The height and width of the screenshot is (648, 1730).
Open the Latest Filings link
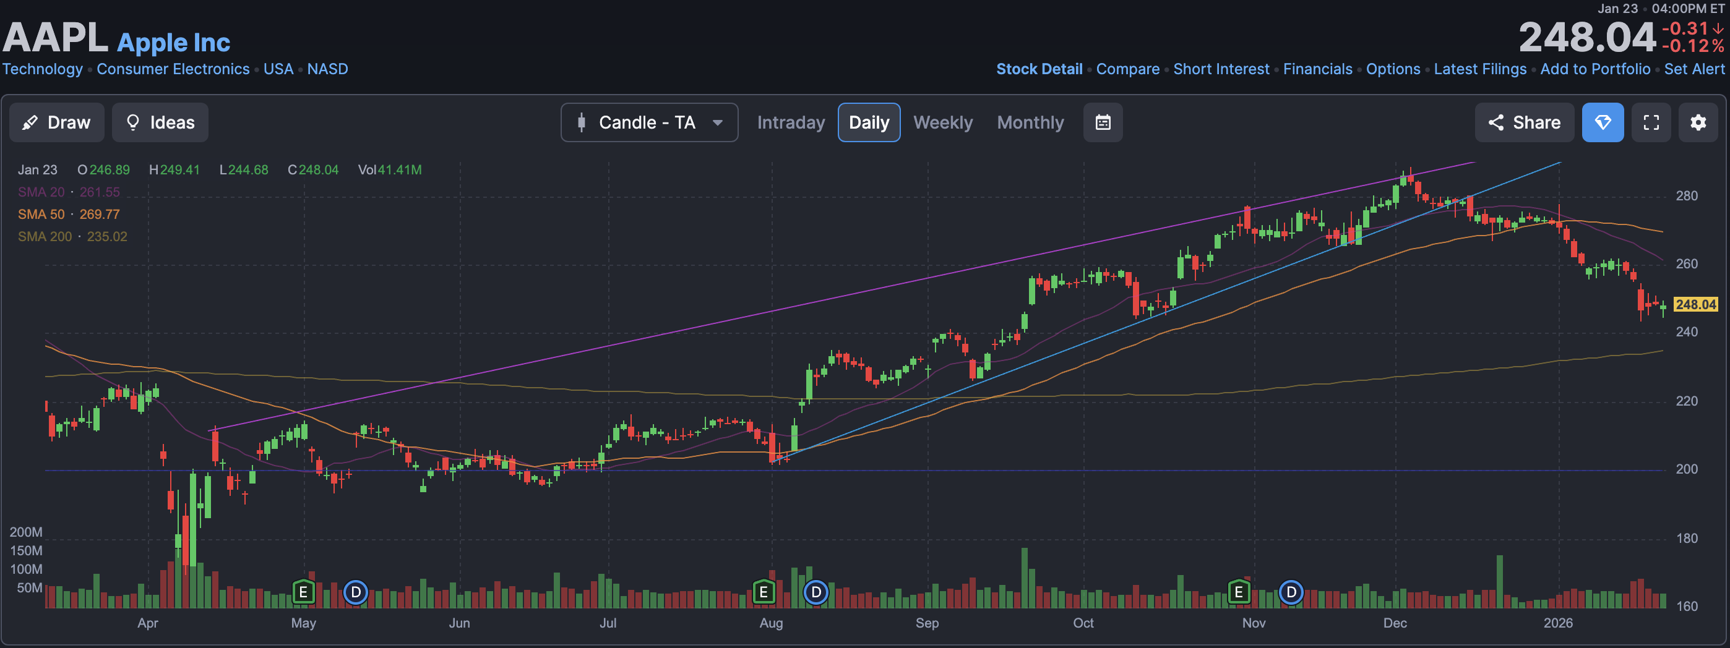pyautogui.click(x=1480, y=69)
